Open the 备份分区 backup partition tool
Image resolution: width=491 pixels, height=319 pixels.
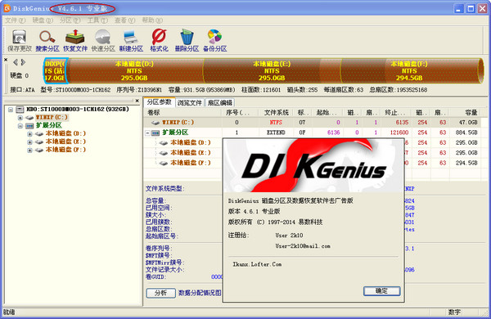[x=214, y=41]
